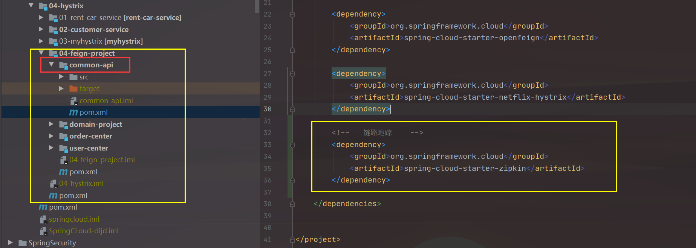Select the target folder
This screenshot has height=248, width=696.
click(x=90, y=88)
